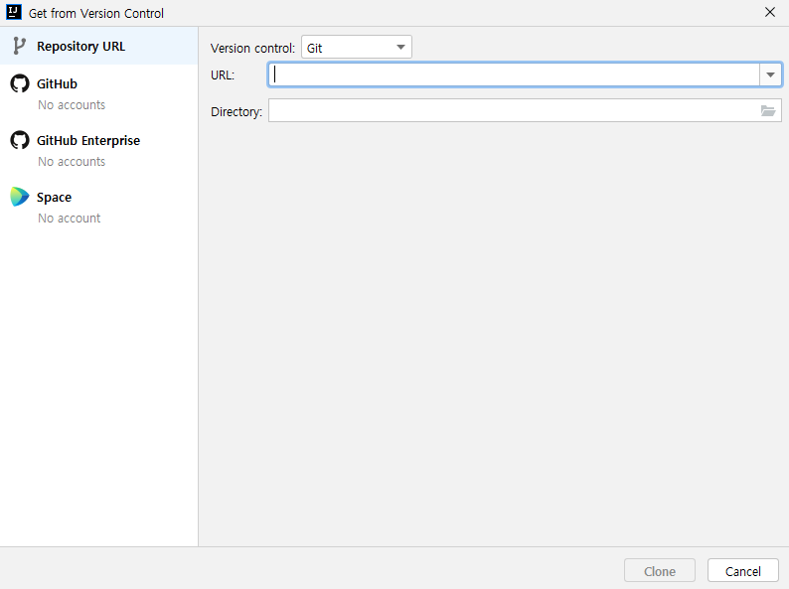Viewport: 789px width, 589px height.
Task: Click the 'Directory:' label
Action: click(x=237, y=111)
